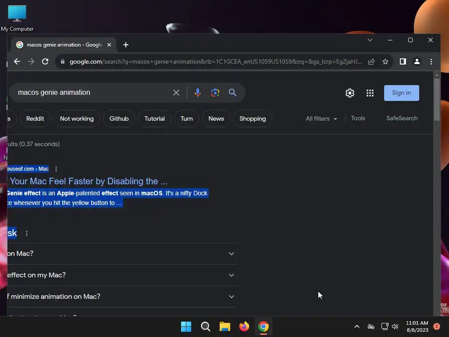Reload the page with the refresh icon

[45, 61]
